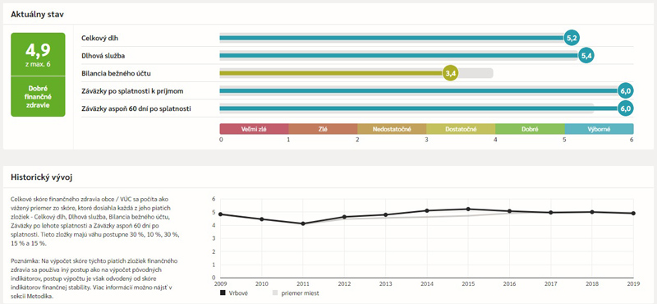Click the 3,4 Bilancia bežného účtu badge
Image resolution: width=657 pixels, height=304 pixels.
pos(450,73)
